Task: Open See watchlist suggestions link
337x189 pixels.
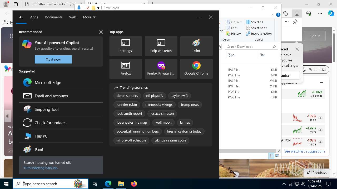Action: click(x=305, y=151)
